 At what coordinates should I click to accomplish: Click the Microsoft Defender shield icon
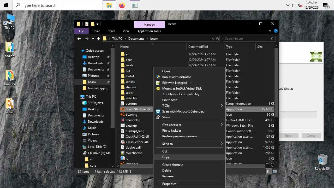pos(158,111)
